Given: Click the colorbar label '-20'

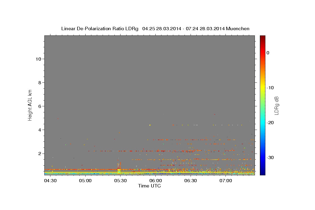Looking at the screenshot, I should [x=270, y=123].
